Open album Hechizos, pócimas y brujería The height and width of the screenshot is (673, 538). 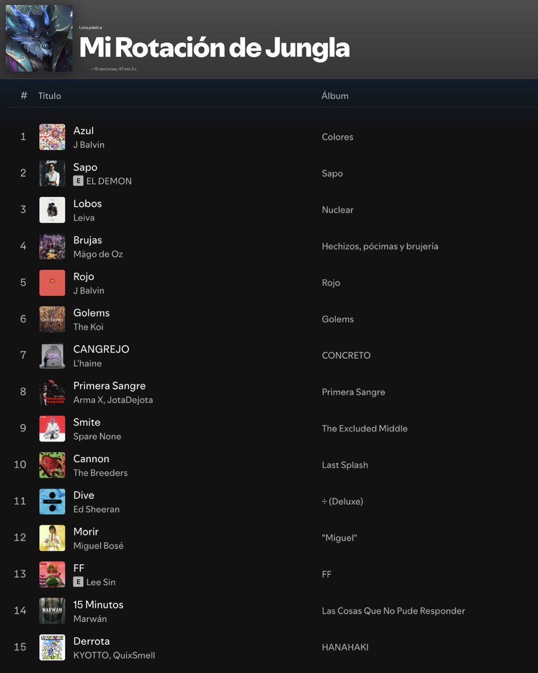click(380, 246)
